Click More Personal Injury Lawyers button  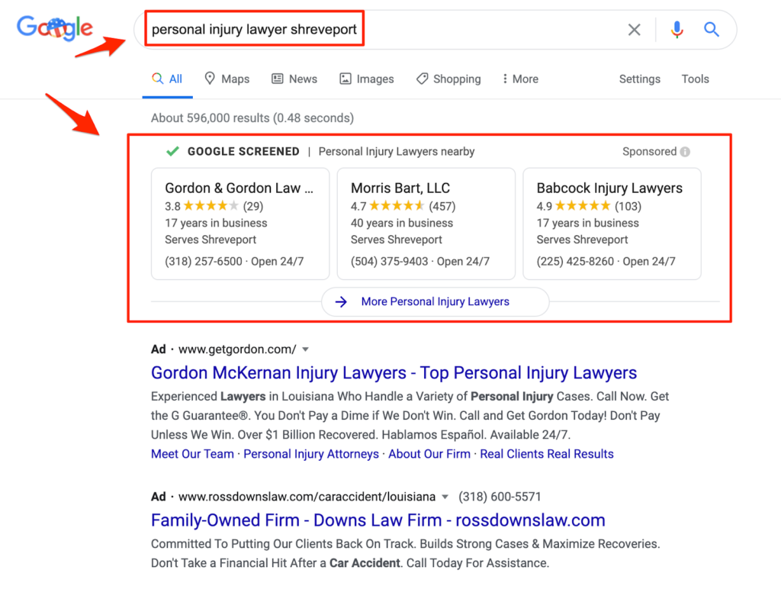tap(435, 301)
